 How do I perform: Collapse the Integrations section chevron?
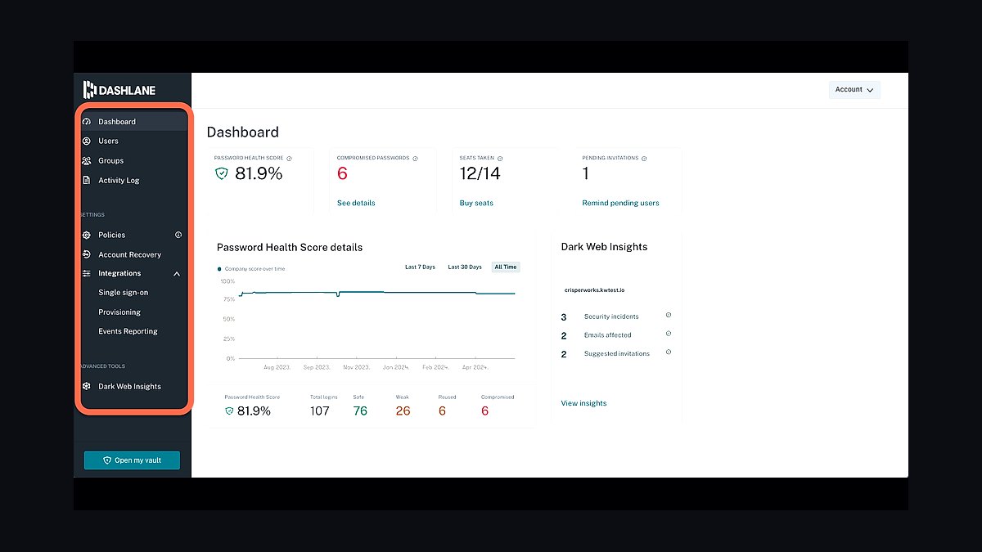point(177,274)
